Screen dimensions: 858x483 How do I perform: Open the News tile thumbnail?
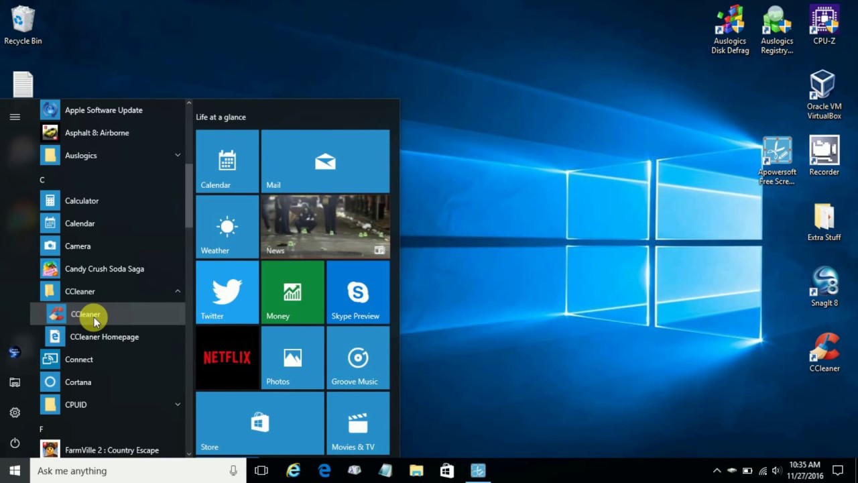[325, 227]
